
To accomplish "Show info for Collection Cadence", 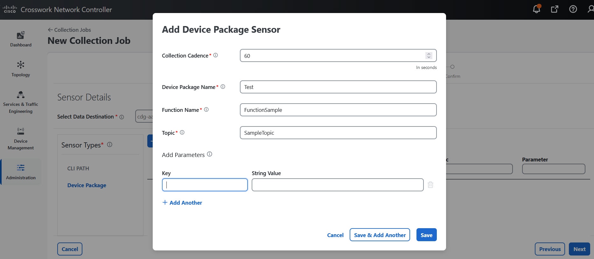I will tap(215, 55).
